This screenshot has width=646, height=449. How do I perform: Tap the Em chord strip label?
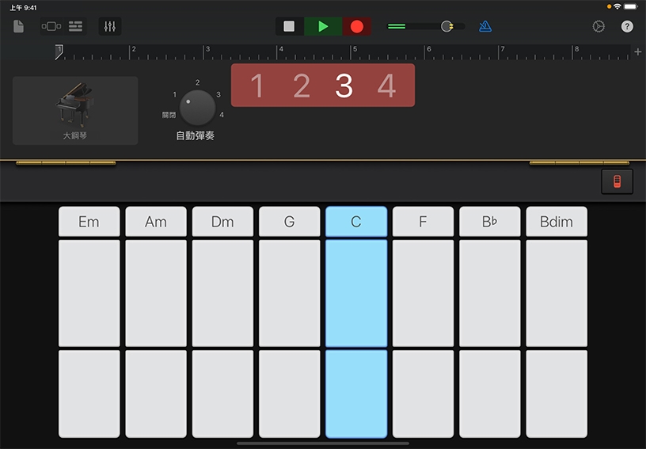[89, 222]
